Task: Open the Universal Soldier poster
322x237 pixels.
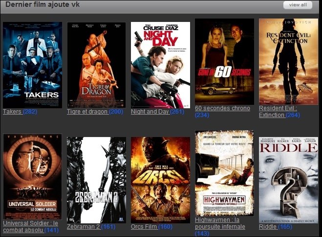Action: 32,177
